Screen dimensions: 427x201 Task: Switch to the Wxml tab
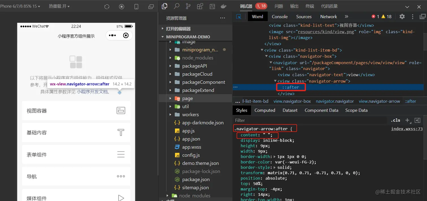(258, 17)
